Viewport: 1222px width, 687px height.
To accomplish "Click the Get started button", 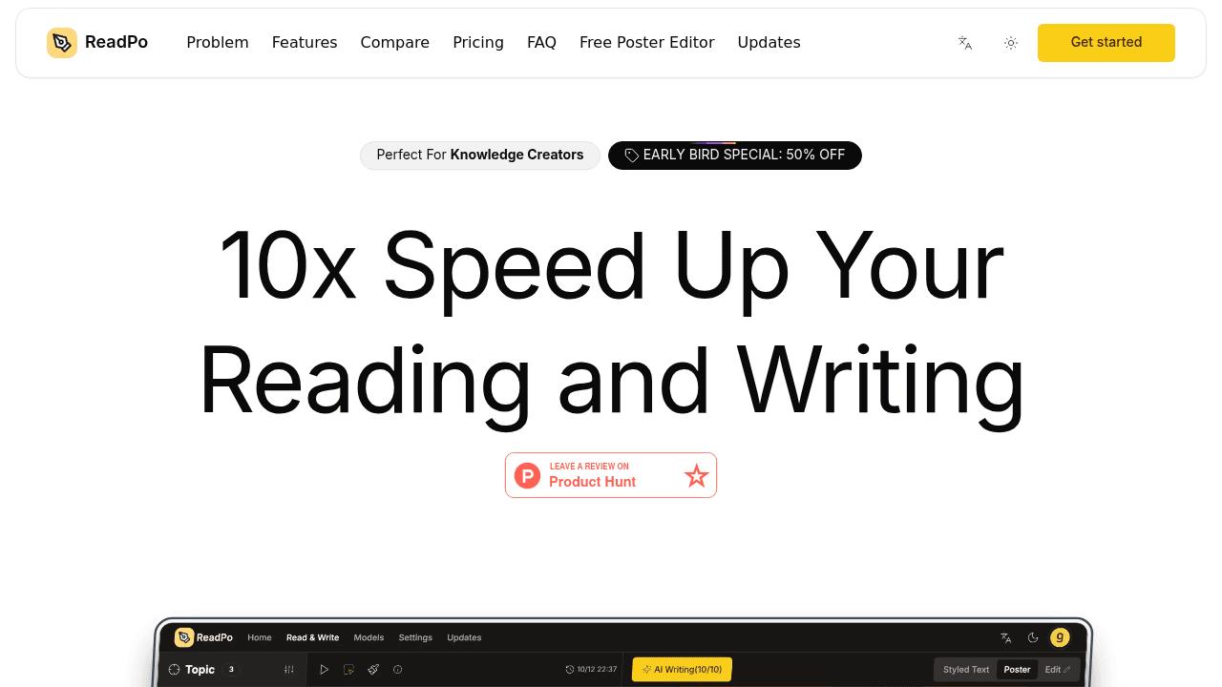I will tap(1106, 42).
